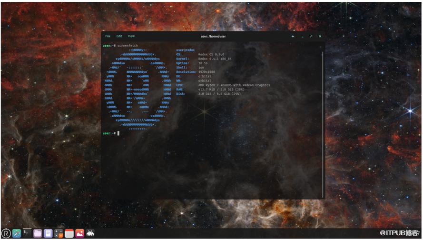
Task: Minimize the terminal window
Action: (x=303, y=37)
